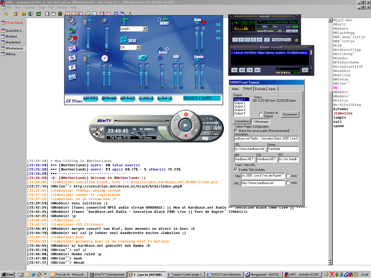Click the Winamp eject button
The image size is (371, 278).
(x=267, y=40)
